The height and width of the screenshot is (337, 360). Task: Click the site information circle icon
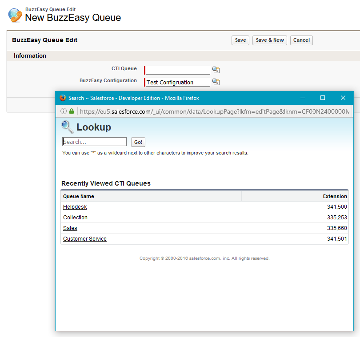[64, 111]
